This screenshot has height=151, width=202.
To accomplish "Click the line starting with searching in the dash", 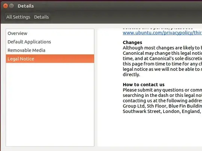I will point(162,95).
